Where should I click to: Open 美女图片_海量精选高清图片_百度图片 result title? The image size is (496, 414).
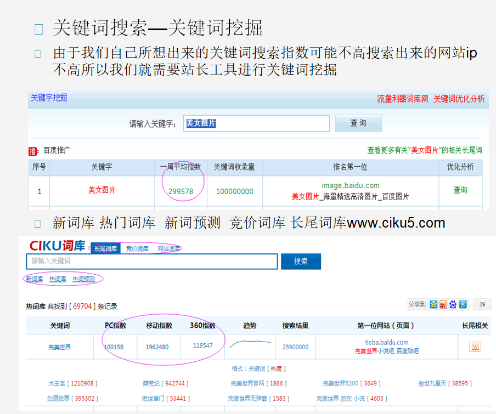(x=350, y=196)
